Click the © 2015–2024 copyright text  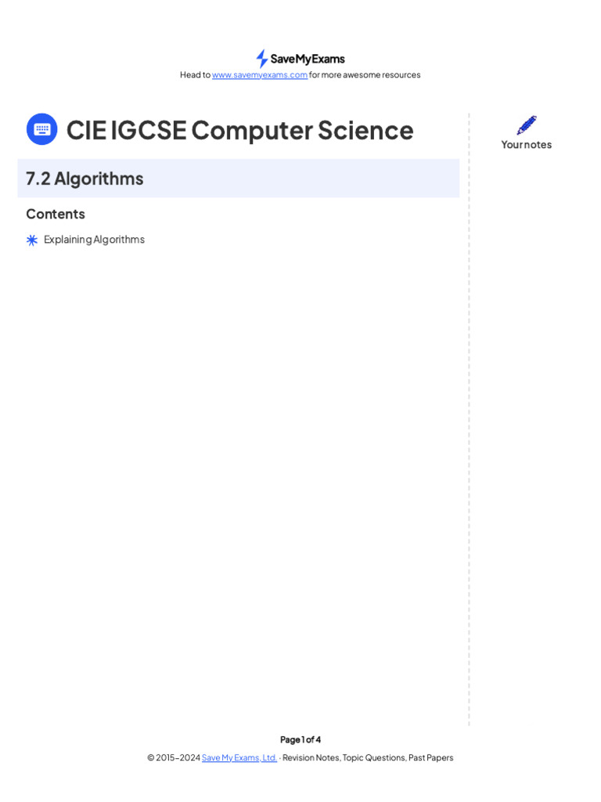pyautogui.click(x=174, y=758)
